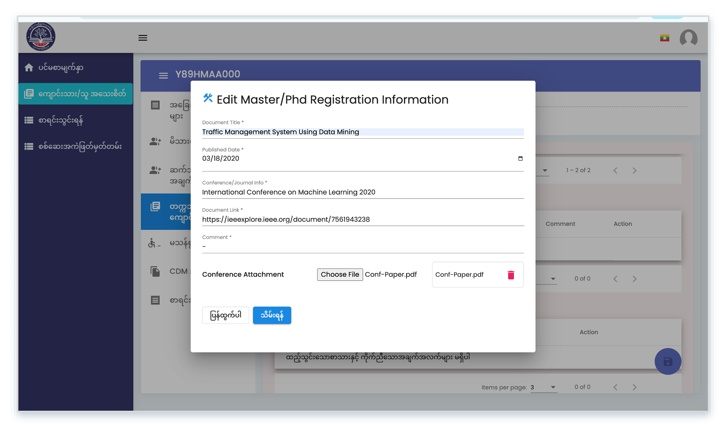This screenshot has height=428, width=728.
Task: Click the family members person-add icon
Action: [155, 141]
